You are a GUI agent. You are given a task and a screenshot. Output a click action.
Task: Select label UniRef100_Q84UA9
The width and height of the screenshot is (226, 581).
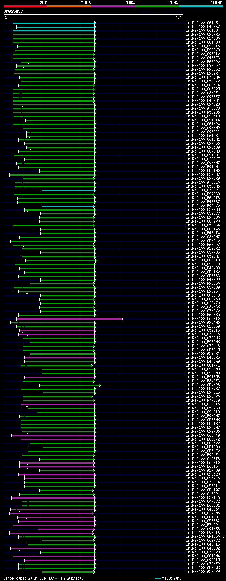click(203, 151)
